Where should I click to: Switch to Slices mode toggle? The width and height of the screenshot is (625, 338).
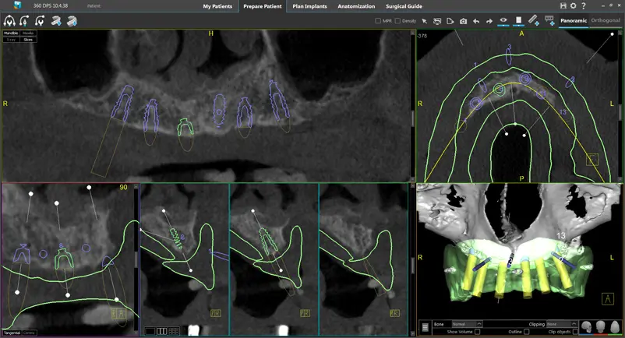pos(28,40)
